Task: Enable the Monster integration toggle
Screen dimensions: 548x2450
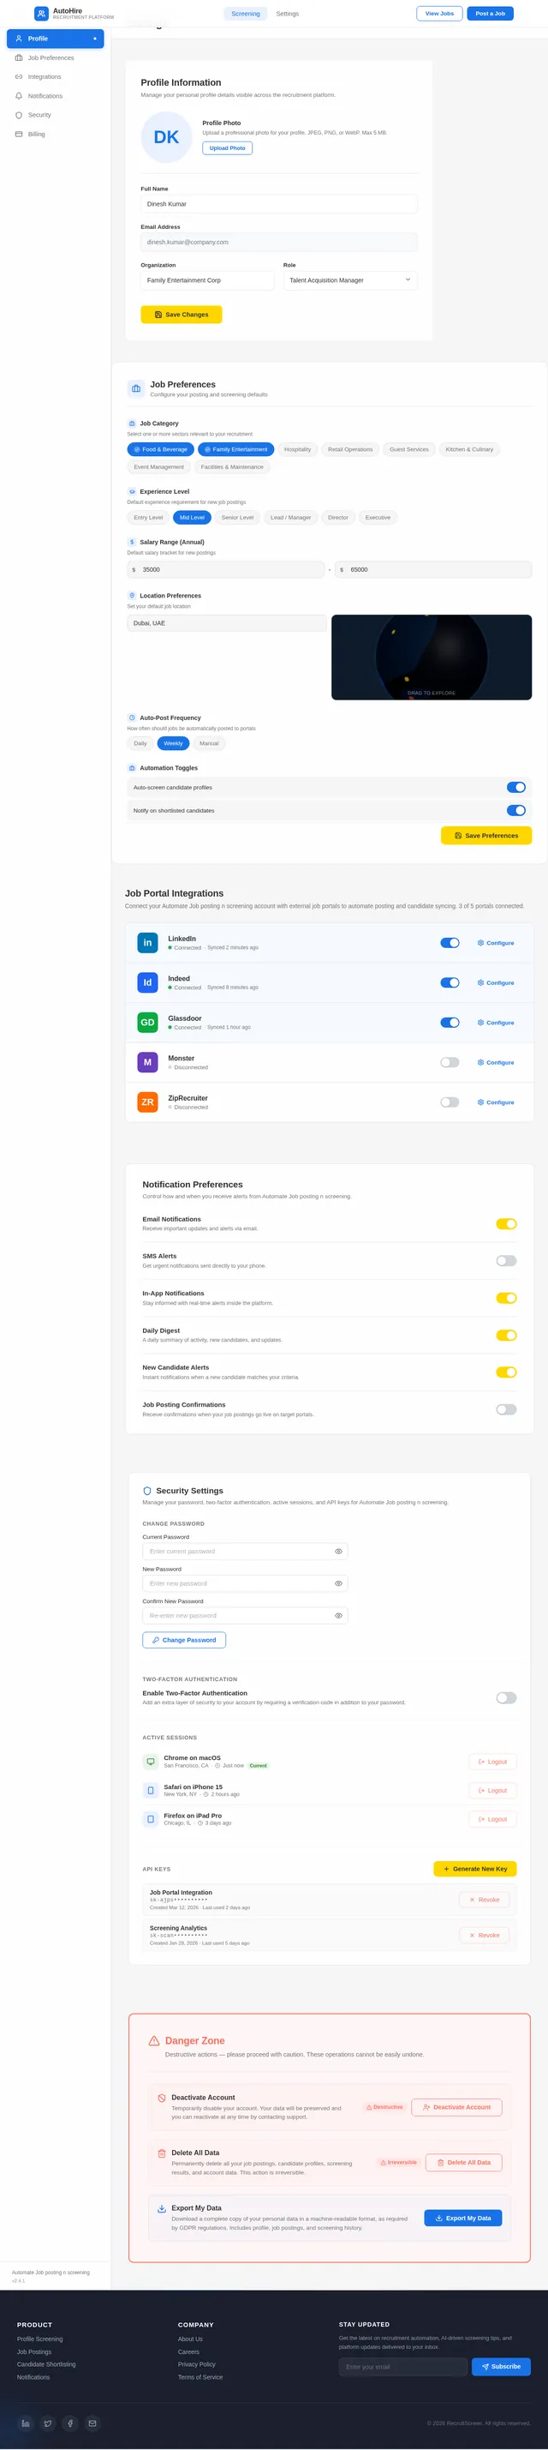Action: tap(450, 1062)
